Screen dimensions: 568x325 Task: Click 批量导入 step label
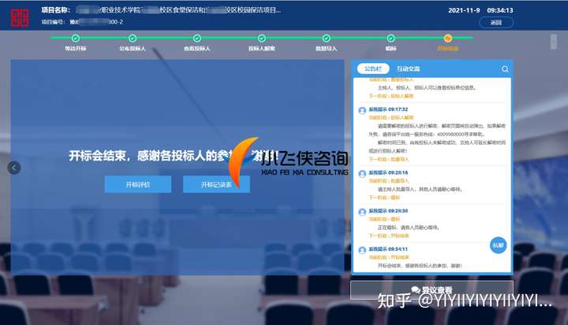pyautogui.click(x=326, y=49)
